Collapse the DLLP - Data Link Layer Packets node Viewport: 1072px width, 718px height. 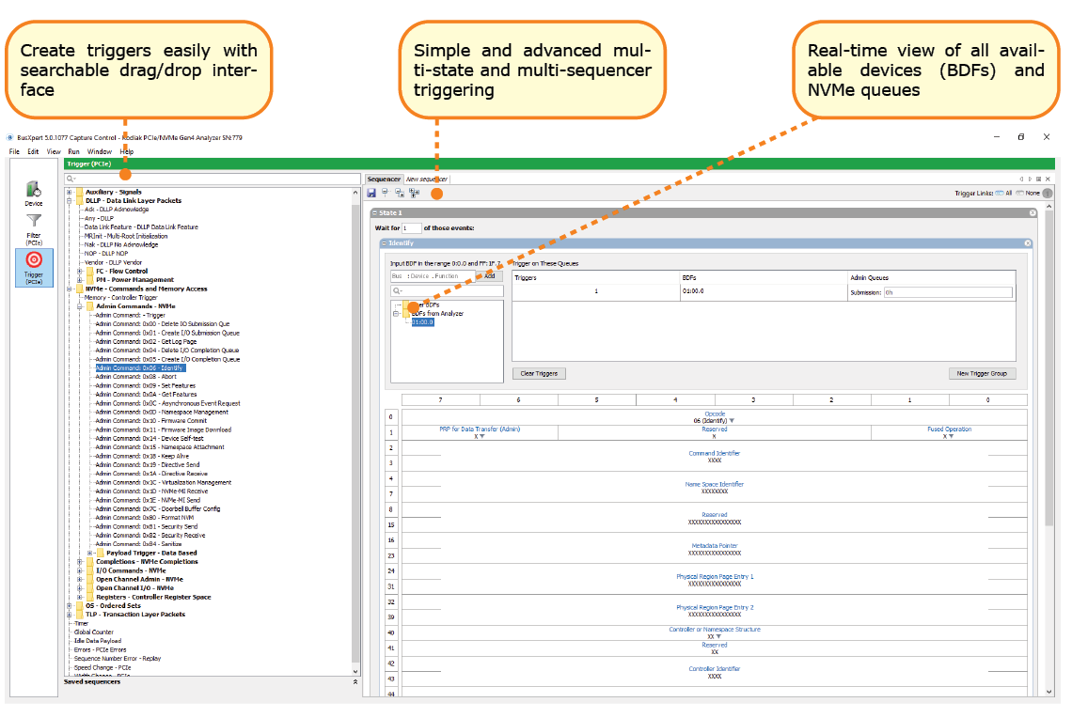coord(69,201)
